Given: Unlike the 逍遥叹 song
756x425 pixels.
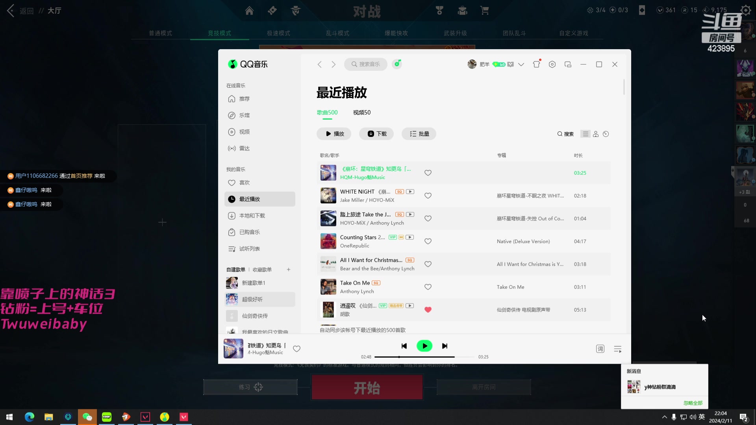Looking at the screenshot, I should [x=428, y=310].
